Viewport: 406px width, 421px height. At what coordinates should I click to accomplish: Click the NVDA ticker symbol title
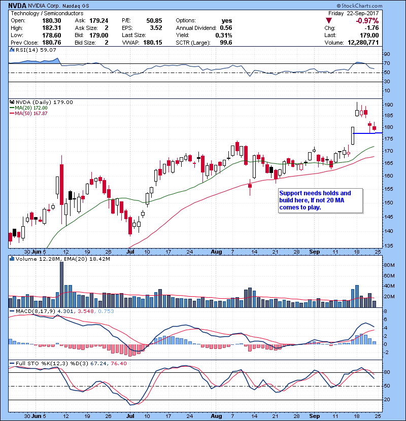pos(17,6)
